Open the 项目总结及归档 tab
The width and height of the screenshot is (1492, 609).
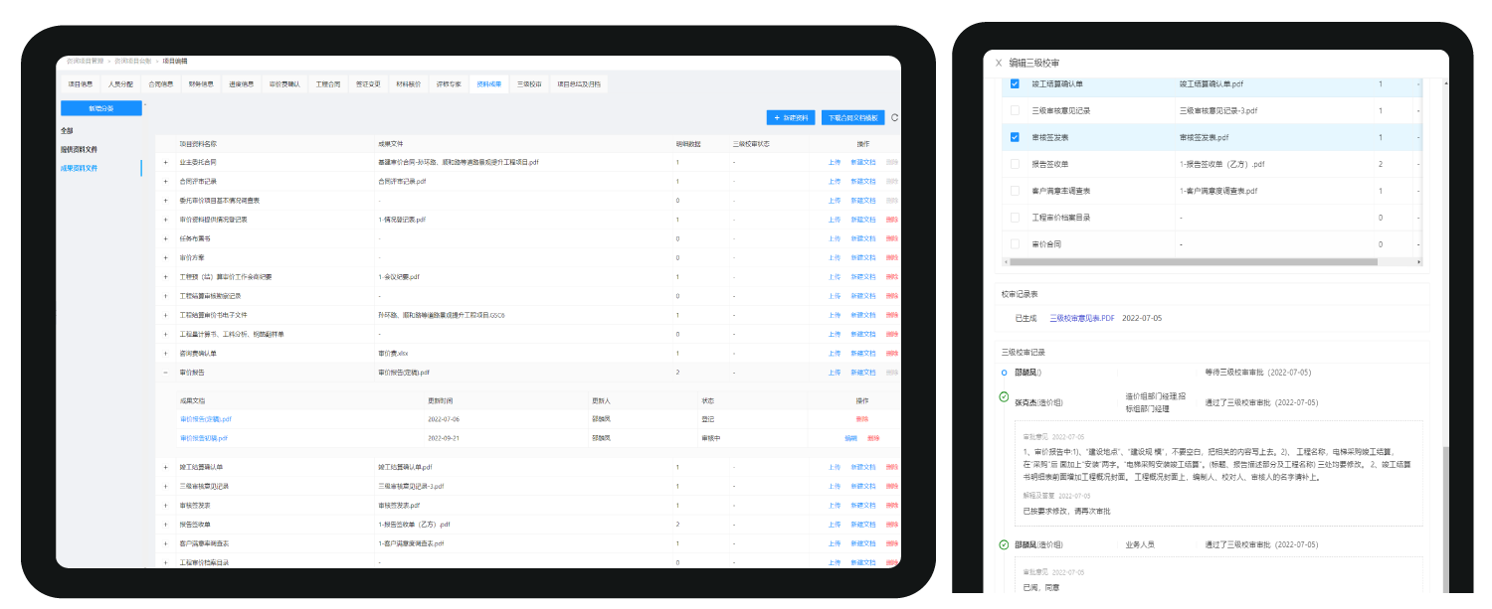578,84
